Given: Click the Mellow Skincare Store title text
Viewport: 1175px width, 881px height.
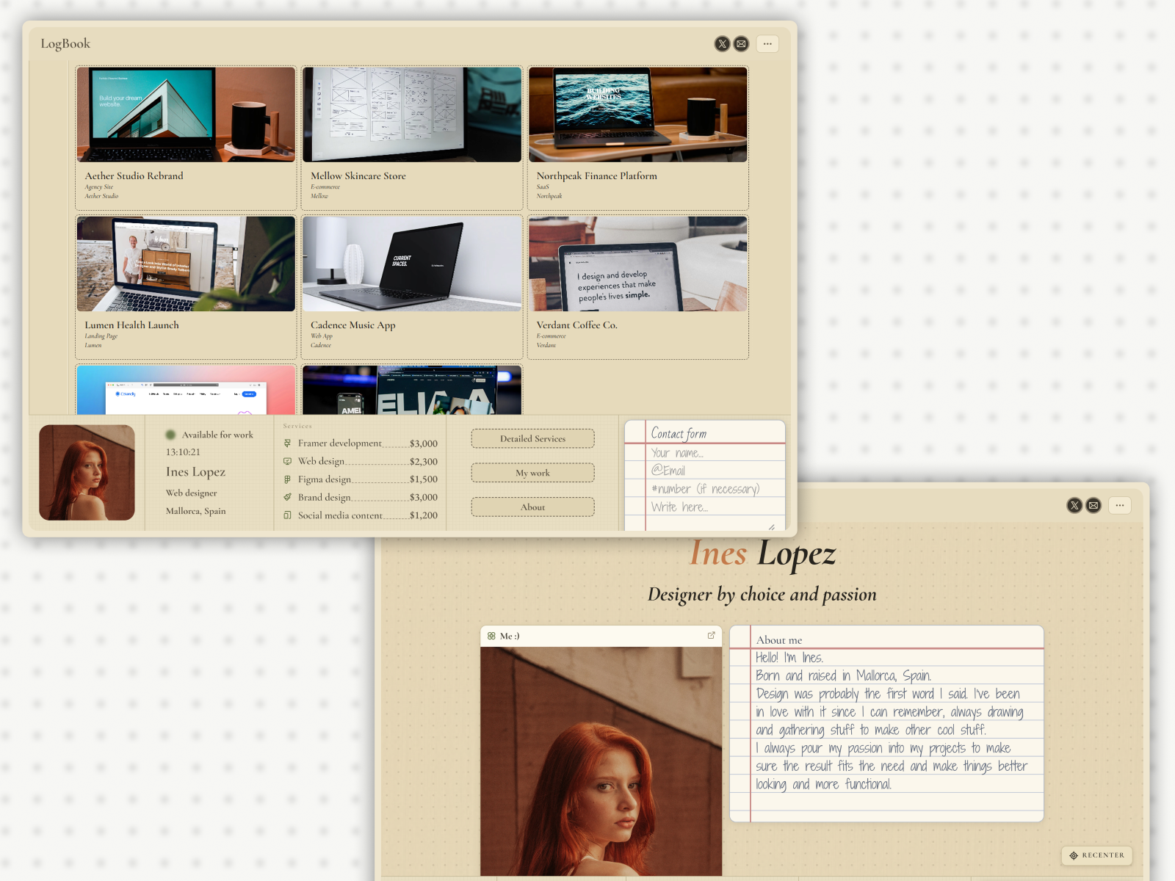Looking at the screenshot, I should (x=358, y=176).
